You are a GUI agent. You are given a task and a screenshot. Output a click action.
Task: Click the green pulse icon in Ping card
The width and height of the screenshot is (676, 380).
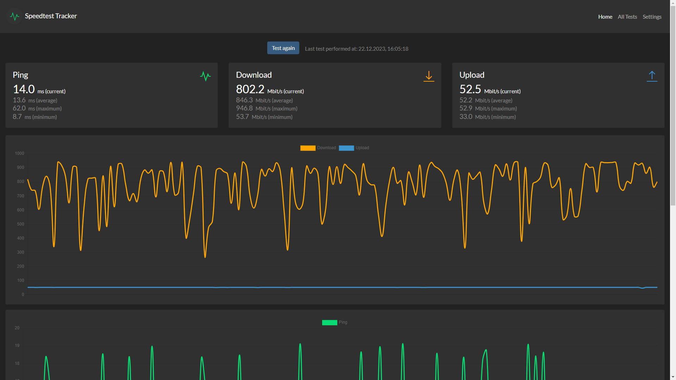point(205,76)
